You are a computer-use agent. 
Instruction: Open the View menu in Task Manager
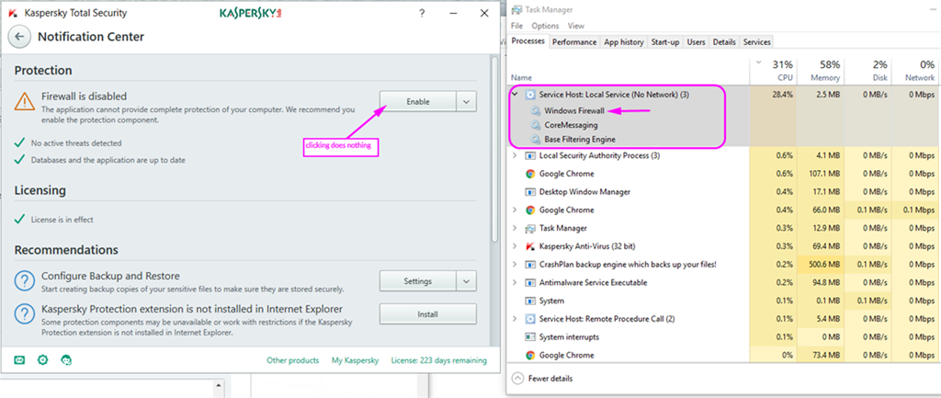pos(576,26)
